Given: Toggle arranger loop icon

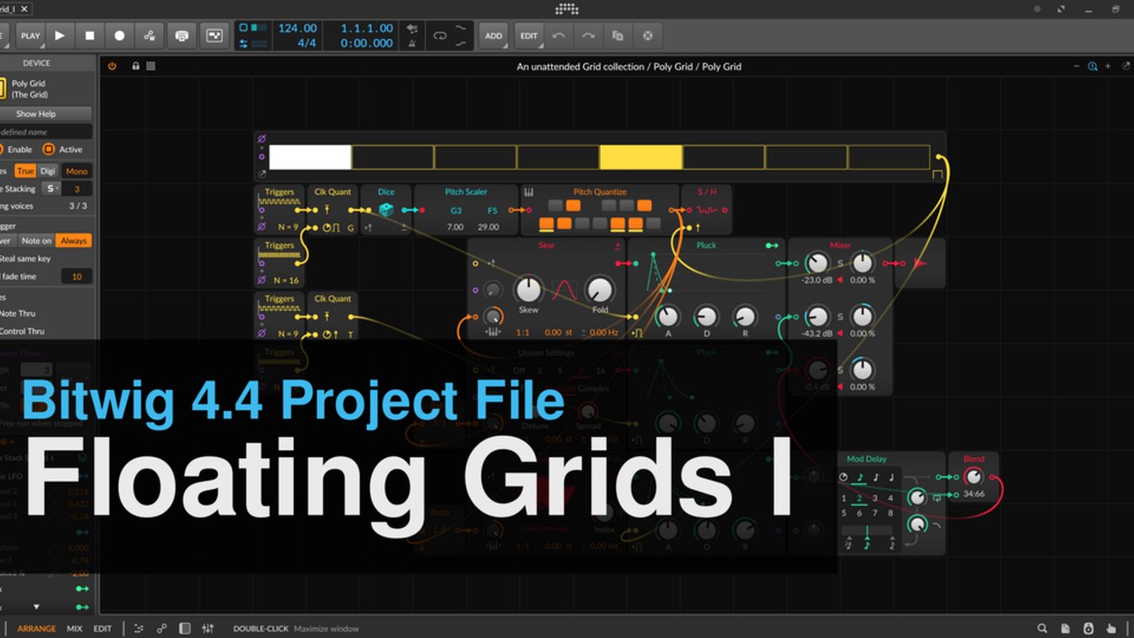Looking at the screenshot, I should point(439,35).
